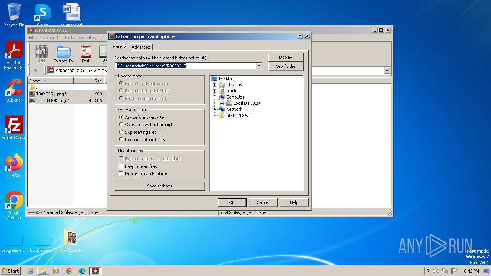Click the Cancel button
The image size is (491, 276).
click(263, 202)
